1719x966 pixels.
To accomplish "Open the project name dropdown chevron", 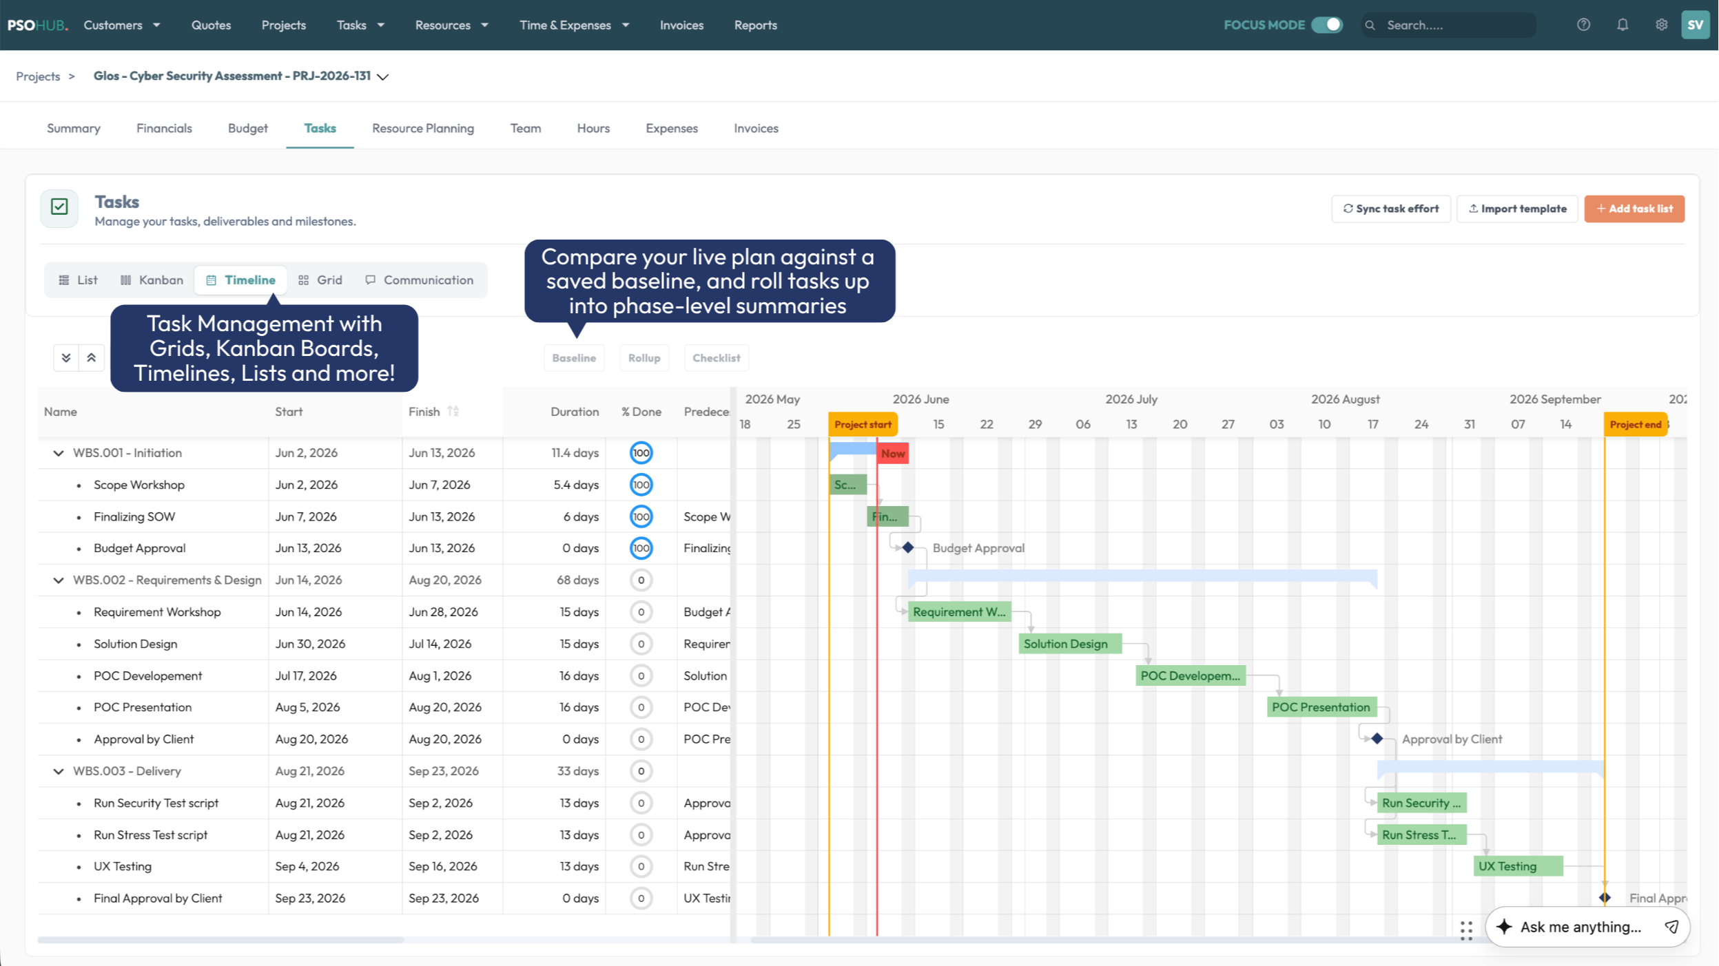I will pos(383,76).
